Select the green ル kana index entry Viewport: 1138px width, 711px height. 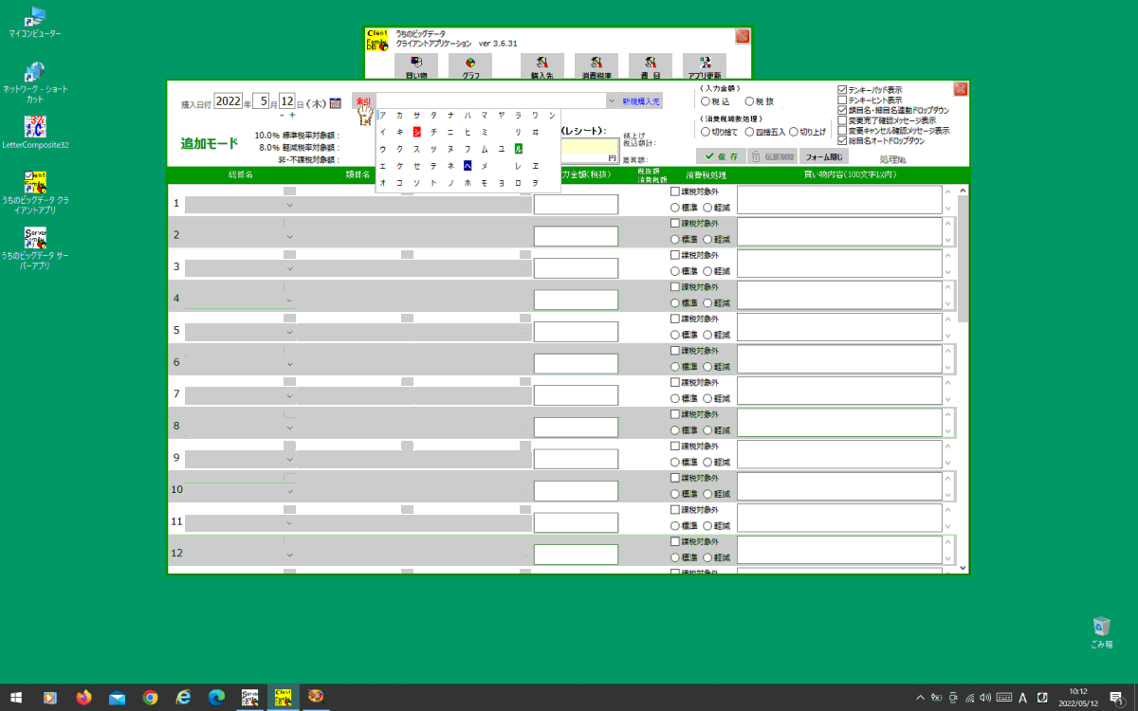tap(518, 149)
